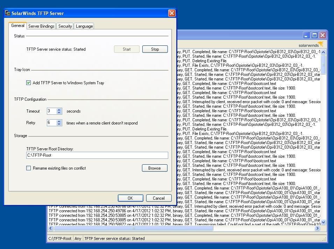Open the Language tab

[84, 26]
